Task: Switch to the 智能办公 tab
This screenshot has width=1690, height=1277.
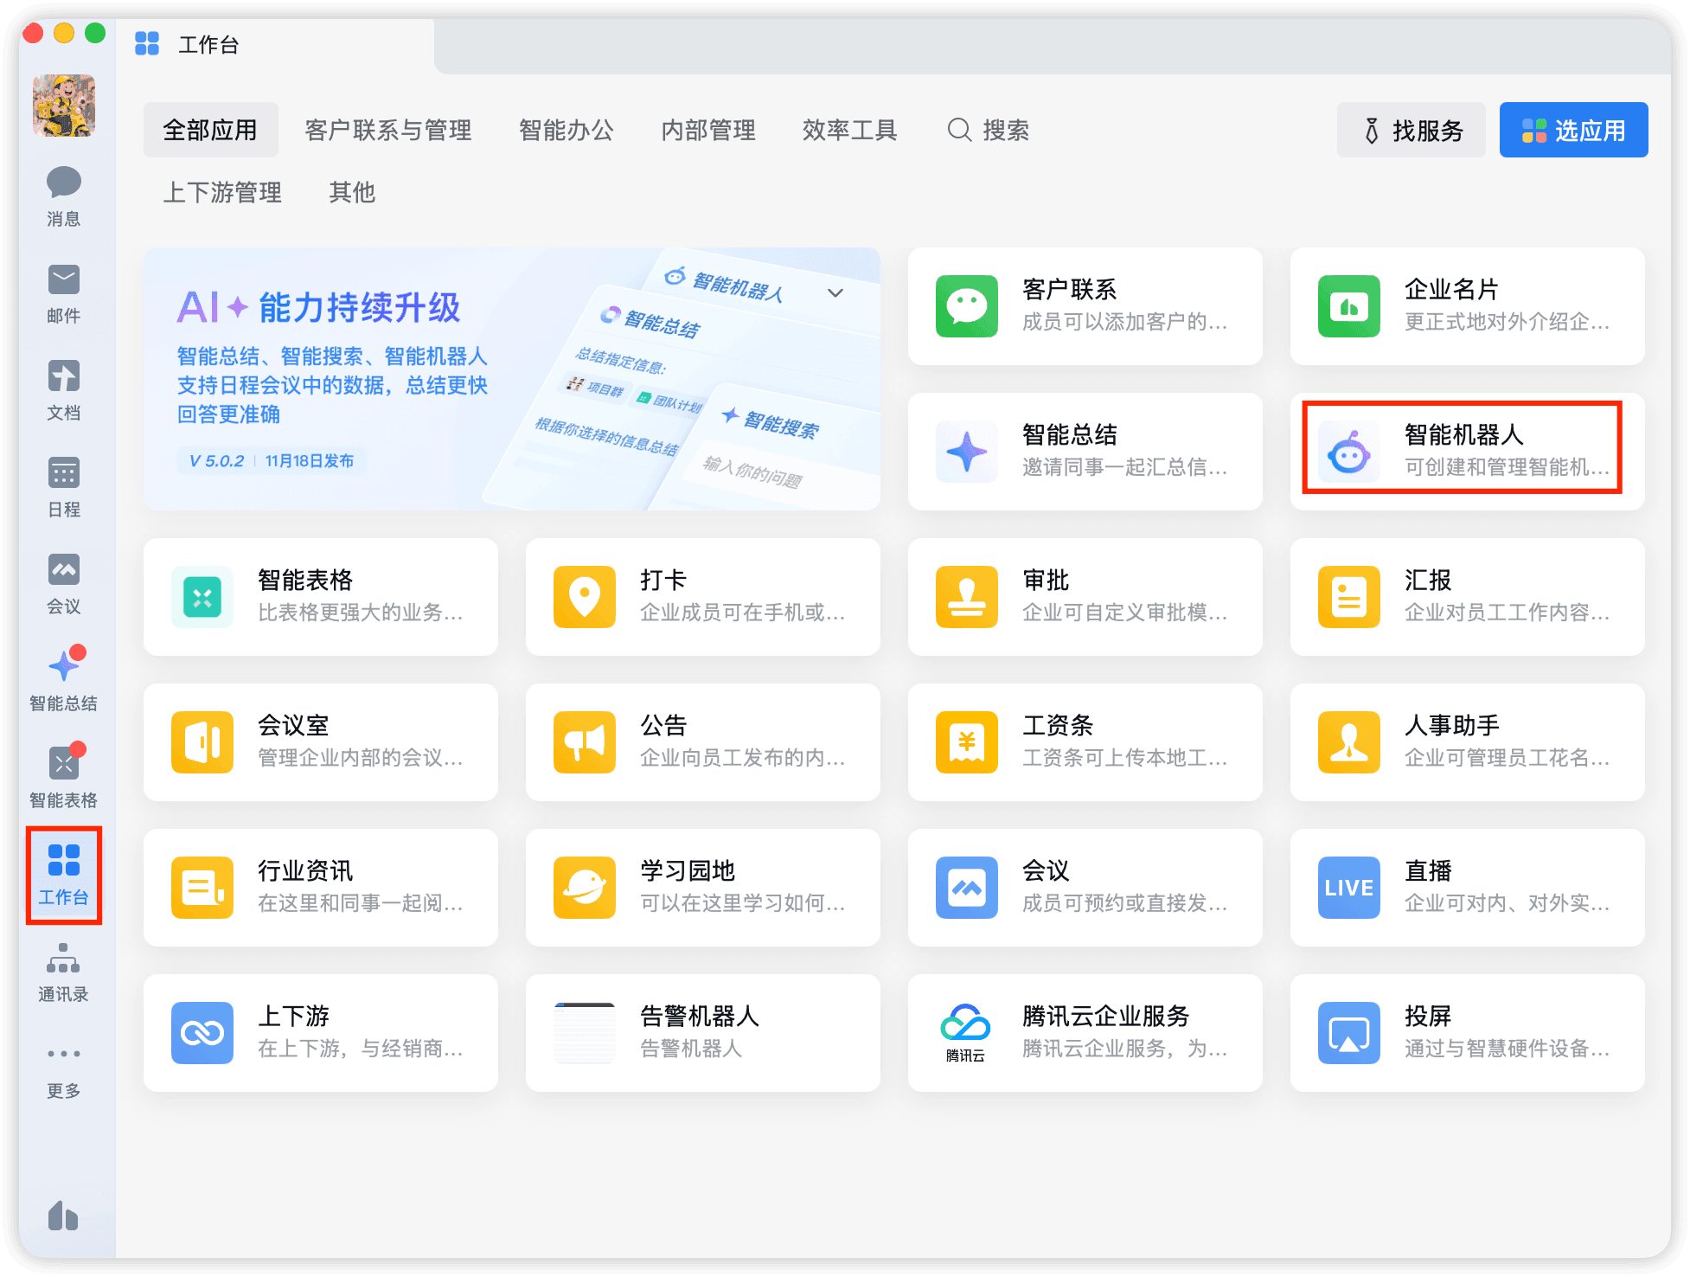Action: (x=566, y=131)
